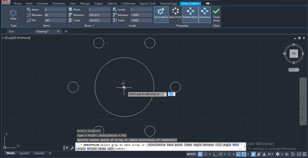Click the Angle between command option
The image size is (308, 158).
click(203, 145)
